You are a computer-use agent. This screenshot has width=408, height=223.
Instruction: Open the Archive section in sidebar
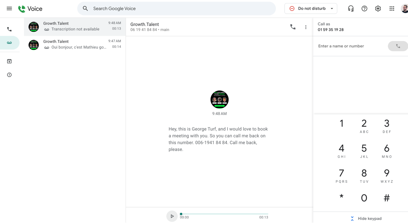[9, 61]
